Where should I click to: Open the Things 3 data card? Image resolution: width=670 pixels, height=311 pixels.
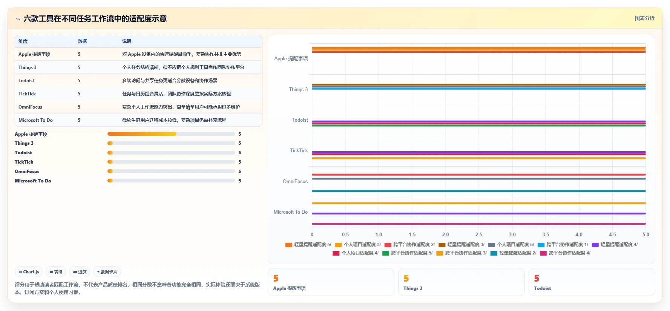tap(461, 282)
